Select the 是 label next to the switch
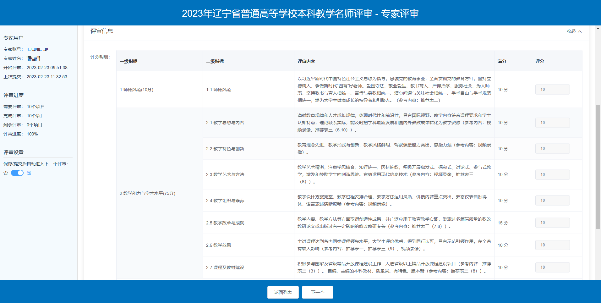The width and height of the screenshot is (601, 303). (29, 173)
